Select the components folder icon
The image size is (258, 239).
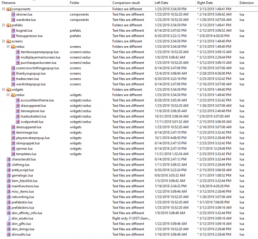[x=9, y=9]
